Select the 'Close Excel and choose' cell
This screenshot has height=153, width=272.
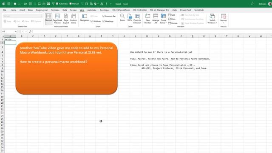click(x=162, y=65)
